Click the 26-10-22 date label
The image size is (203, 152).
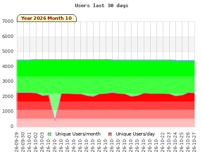[x=162, y=142]
